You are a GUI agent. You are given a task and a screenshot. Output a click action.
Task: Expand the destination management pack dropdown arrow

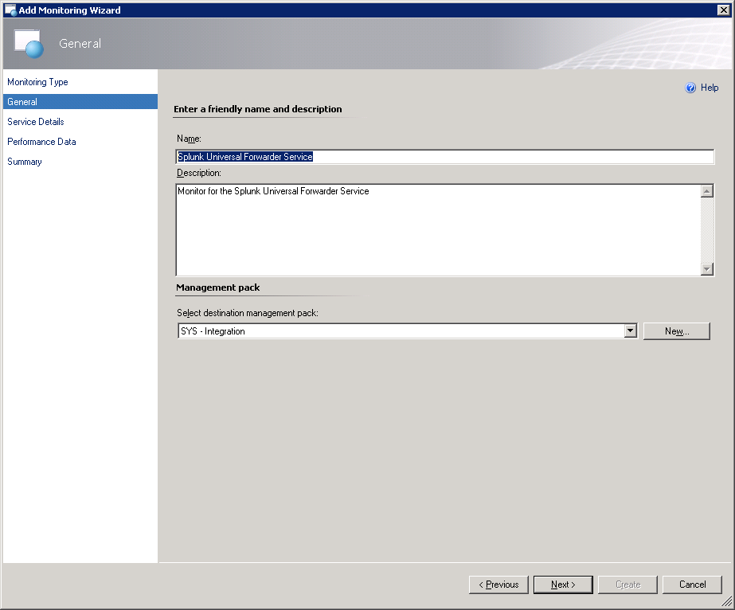(x=631, y=331)
